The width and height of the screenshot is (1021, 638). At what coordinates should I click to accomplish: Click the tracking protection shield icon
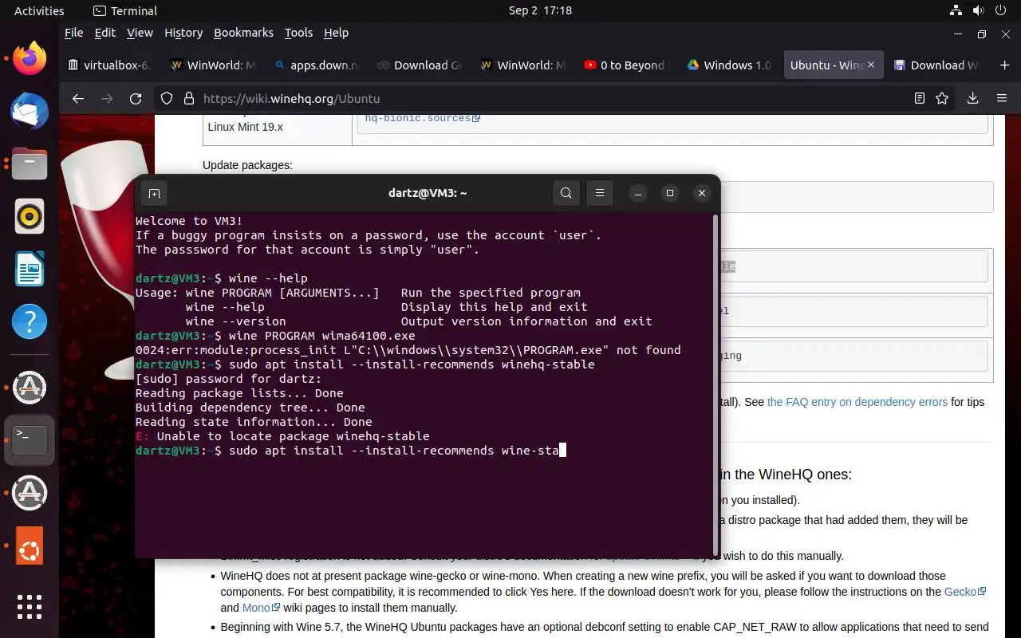[167, 98]
